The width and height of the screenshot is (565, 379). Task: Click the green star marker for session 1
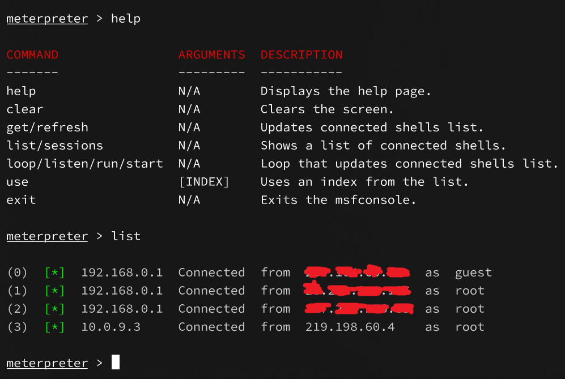tap(54, 291)
